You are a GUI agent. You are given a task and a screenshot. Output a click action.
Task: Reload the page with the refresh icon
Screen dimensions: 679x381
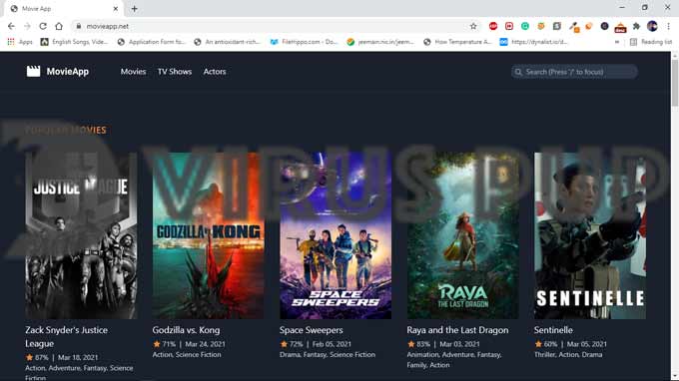pyautogui.click(x=42, y=26)
